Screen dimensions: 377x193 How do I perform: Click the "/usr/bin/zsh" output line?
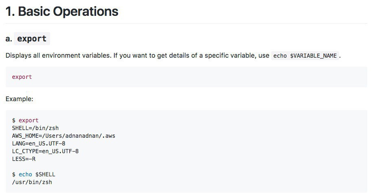coord(32,182)
